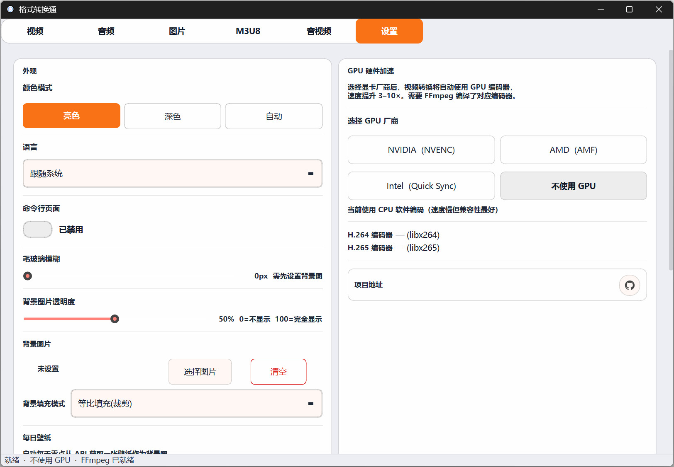Close the 格式转换通 window
The width and height of the screenshot is (674, 467).
[x=659, y=9]
